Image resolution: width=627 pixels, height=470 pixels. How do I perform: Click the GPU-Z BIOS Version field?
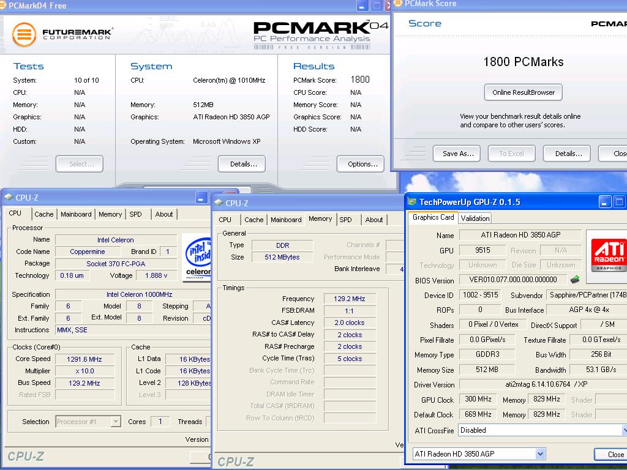click(x=513, y=279)
